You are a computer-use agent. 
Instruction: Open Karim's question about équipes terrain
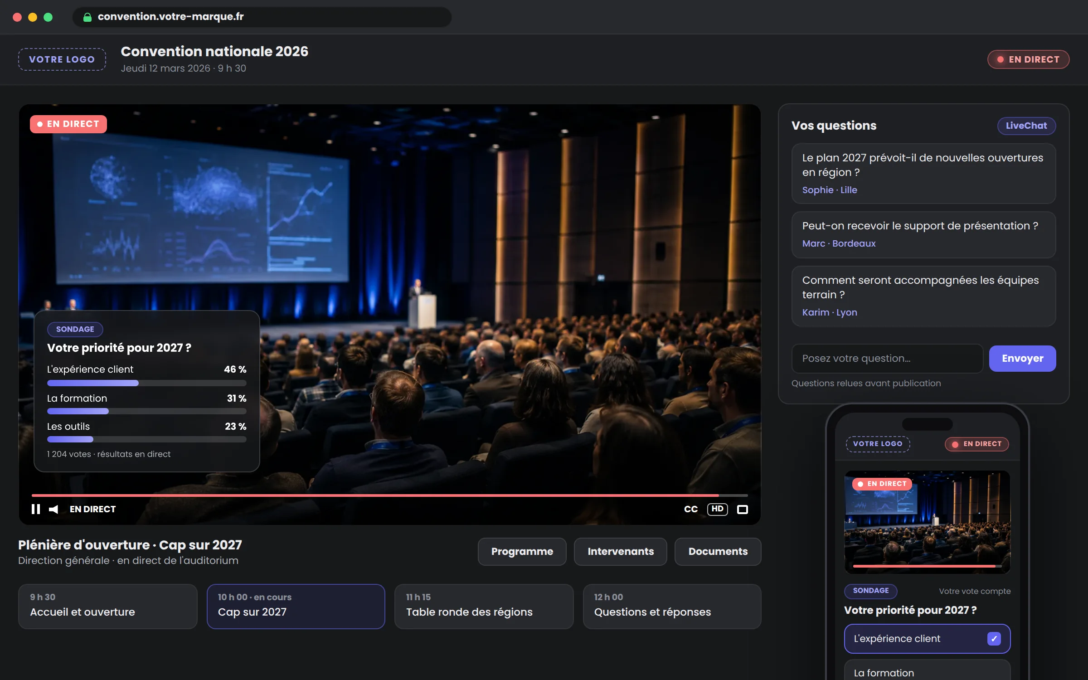(x=923, y=296)
